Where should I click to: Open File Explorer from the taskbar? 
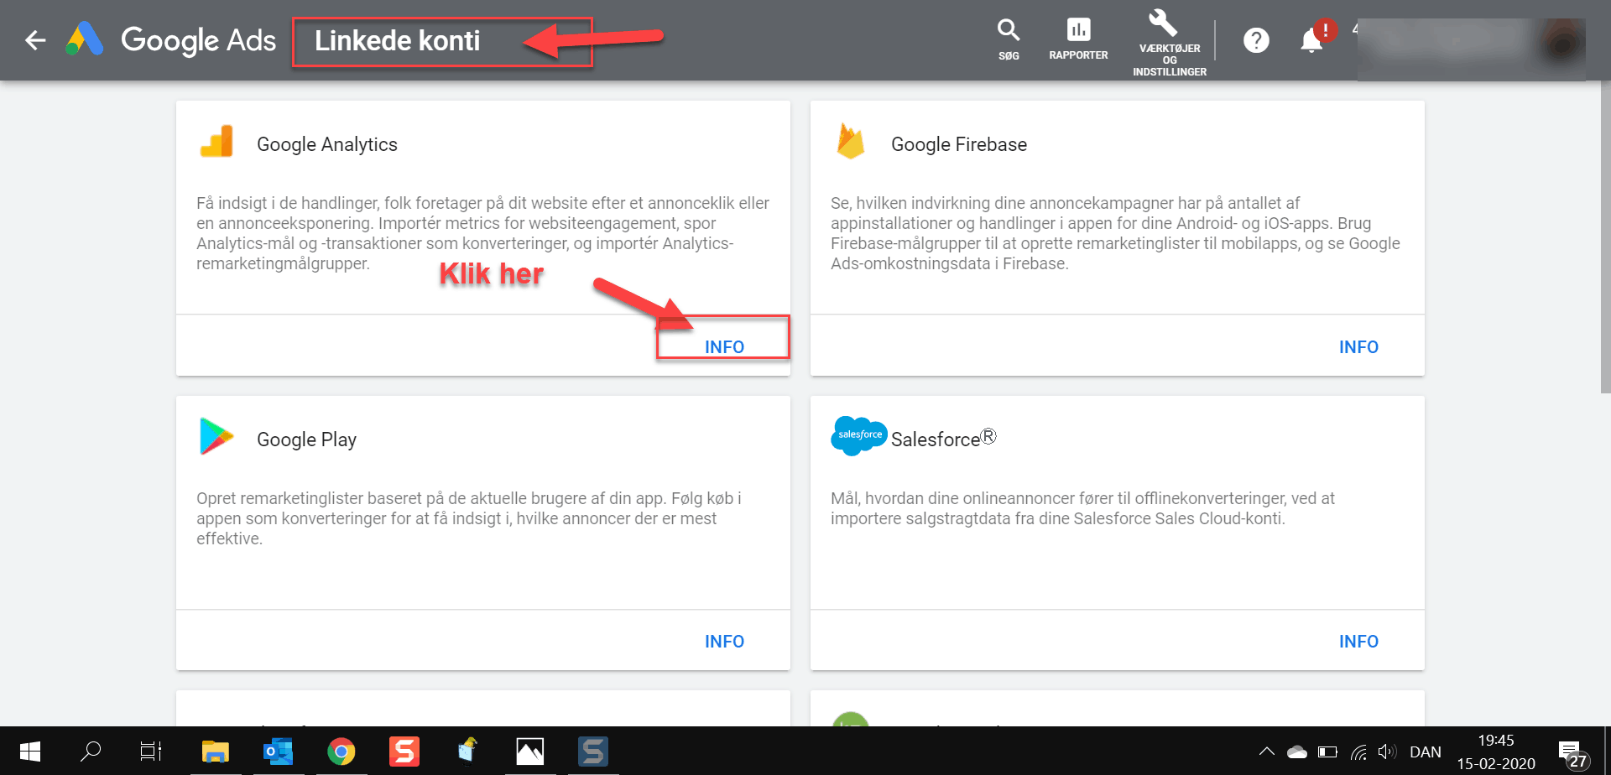click(216, 751)
